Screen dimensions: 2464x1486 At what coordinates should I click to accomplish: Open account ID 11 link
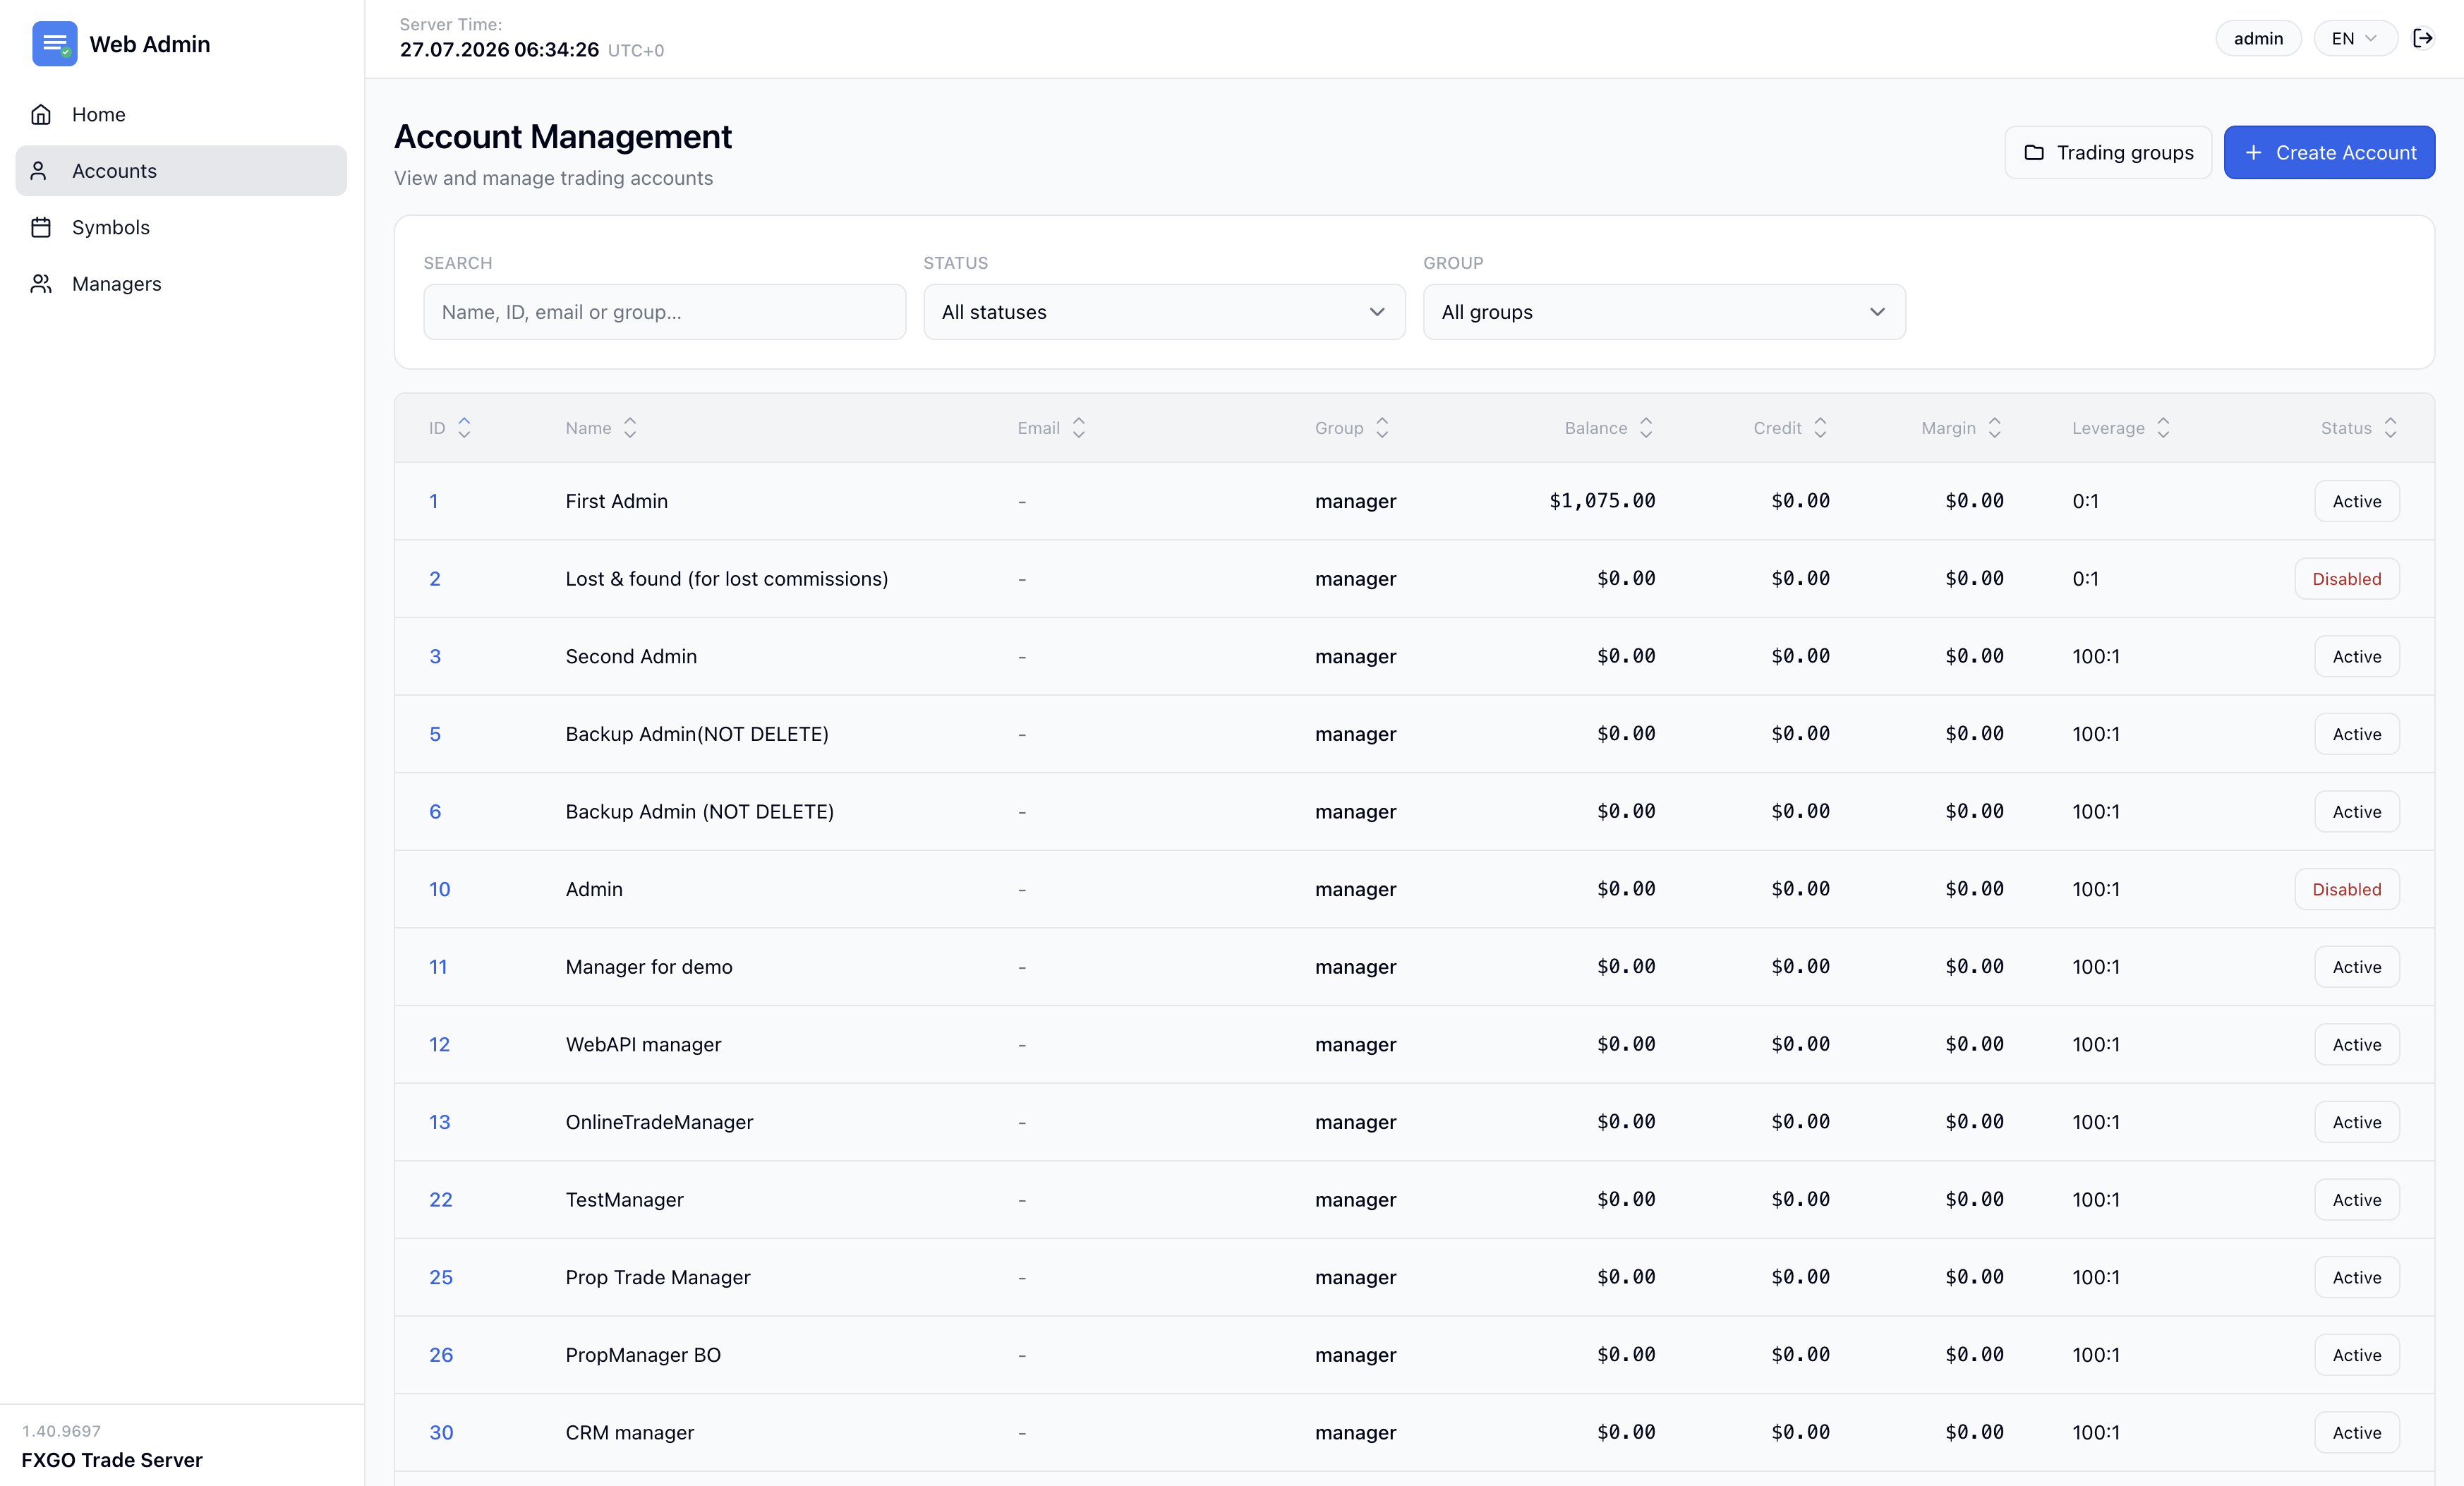click(438, 967)
